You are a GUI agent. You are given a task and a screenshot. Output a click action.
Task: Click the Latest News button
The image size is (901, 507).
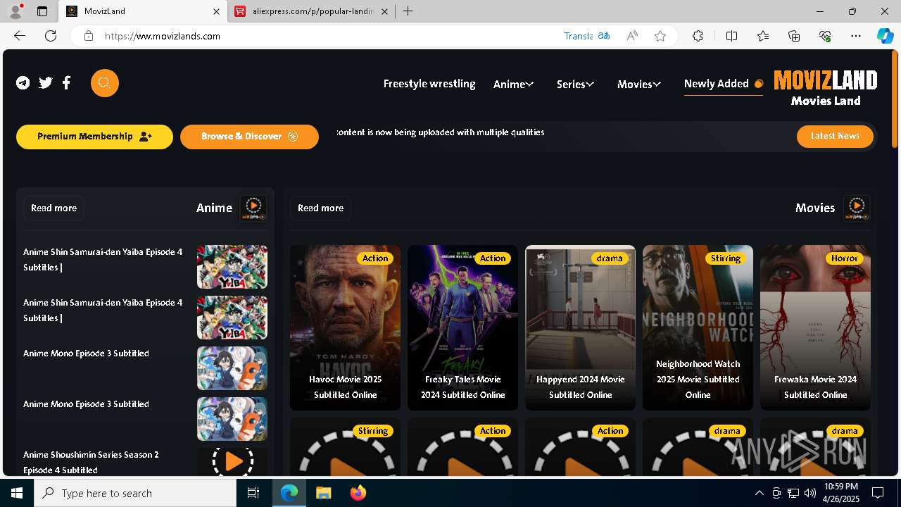tap(835, 136)
